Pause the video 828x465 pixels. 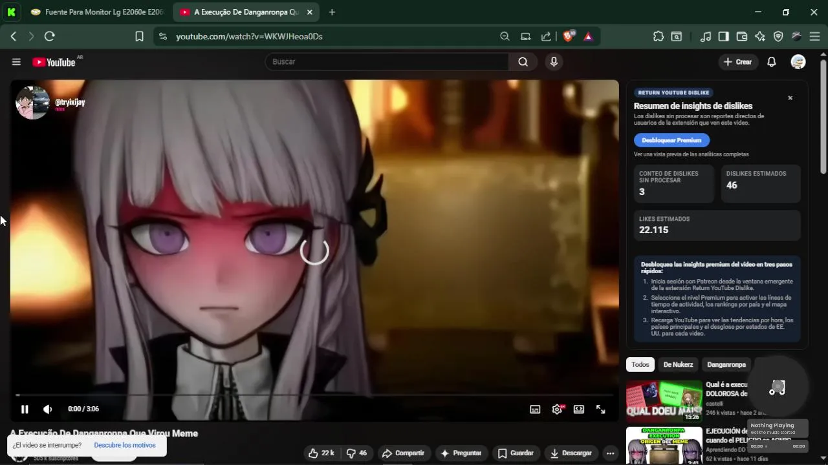tap(25, 409)
